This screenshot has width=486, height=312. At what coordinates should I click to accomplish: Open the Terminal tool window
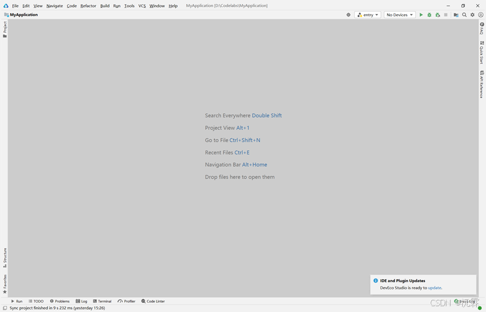(102, 301)
